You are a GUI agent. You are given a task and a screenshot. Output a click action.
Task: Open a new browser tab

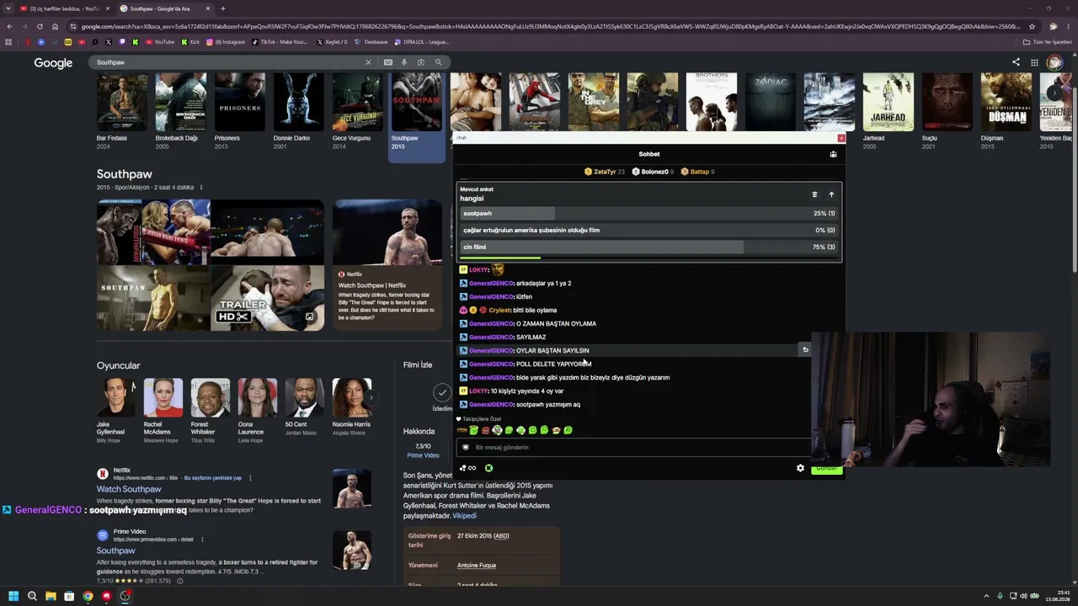pos(222,8)
